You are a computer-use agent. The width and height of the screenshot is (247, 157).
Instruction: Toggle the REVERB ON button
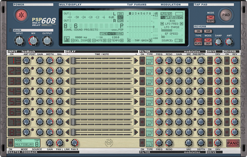point(198,31)
